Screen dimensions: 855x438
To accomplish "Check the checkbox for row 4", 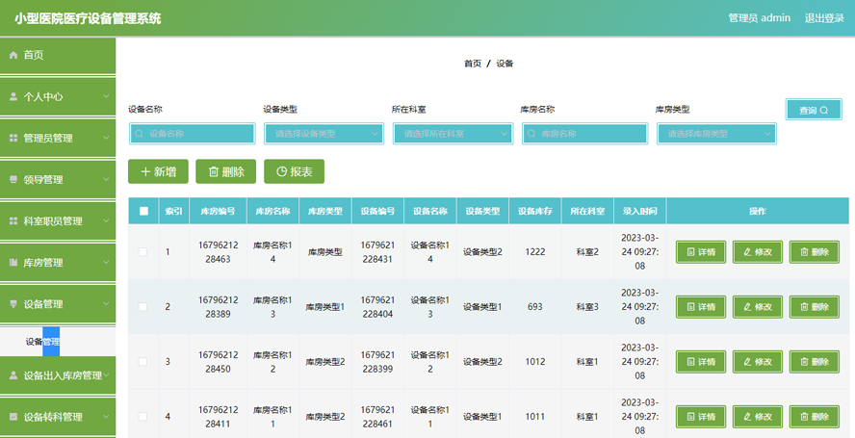I will coord(142,417).
